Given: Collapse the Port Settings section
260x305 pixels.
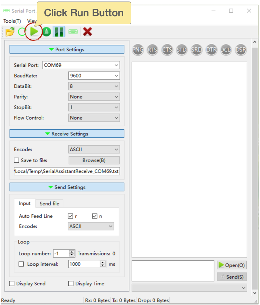Looking at the screenshot, I should [x=67, y=50].
